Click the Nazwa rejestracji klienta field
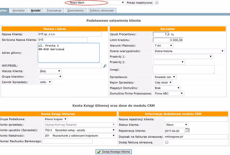The width and height of the screenshot is (230, 155). pyautogui.click(x=196, y=119)
